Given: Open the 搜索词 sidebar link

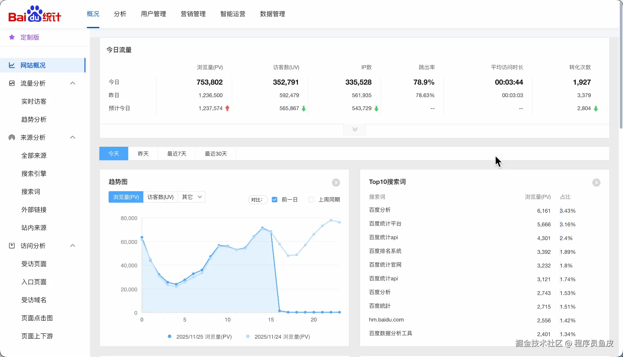Looking at the screenshot, I should pyautogui.click(x=31, y=192).
